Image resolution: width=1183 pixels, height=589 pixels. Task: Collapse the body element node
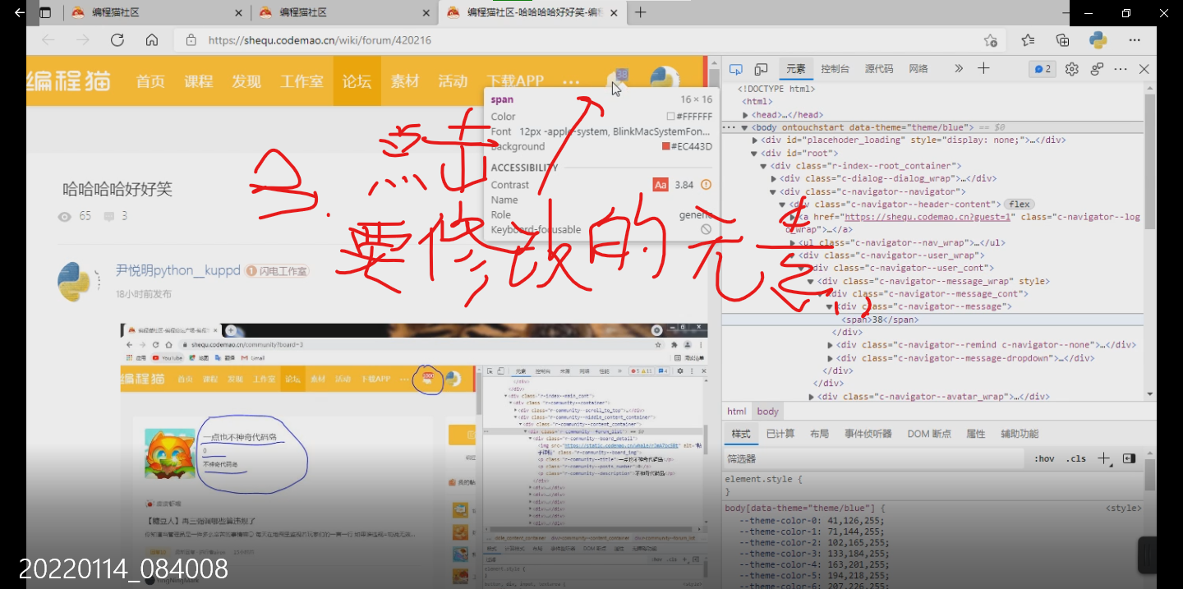point(745,128)
